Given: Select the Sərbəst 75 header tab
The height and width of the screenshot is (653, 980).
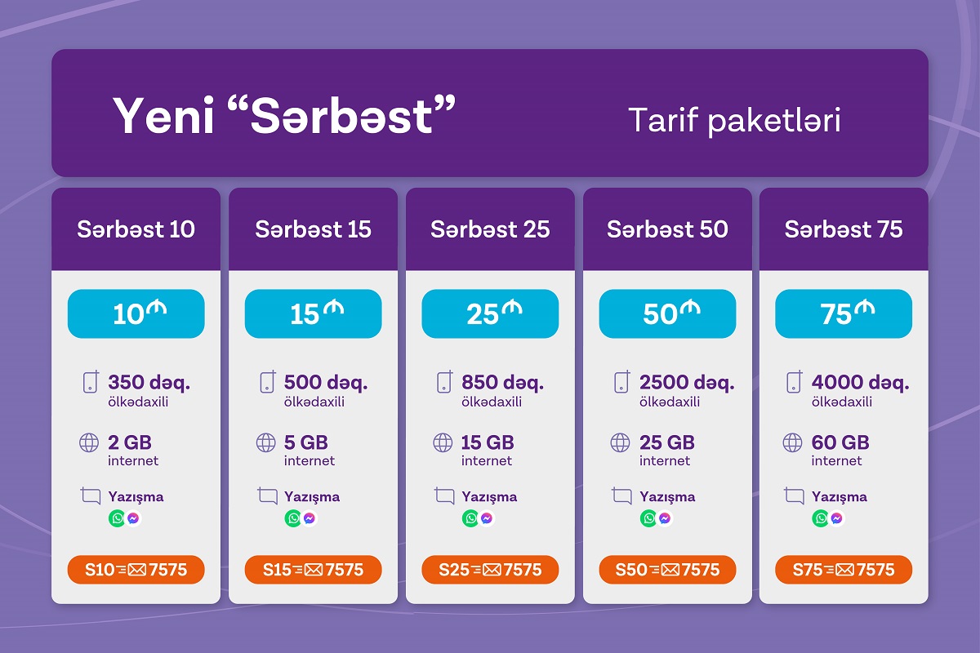Looking at the screenshot, I should (844, 229).
